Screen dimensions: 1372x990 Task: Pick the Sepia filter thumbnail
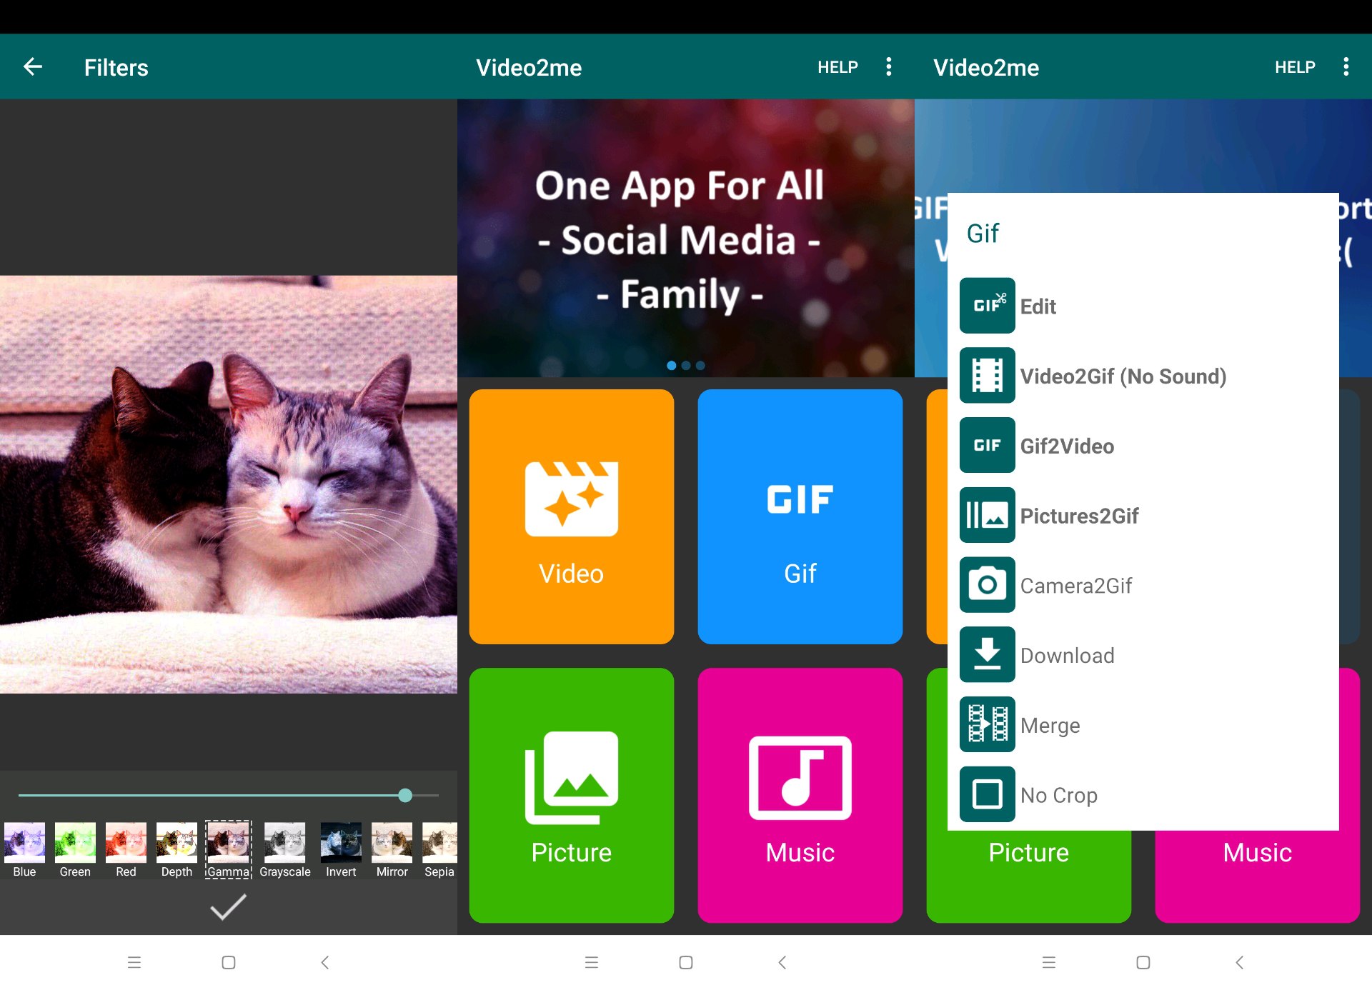[x=439, y=849]
